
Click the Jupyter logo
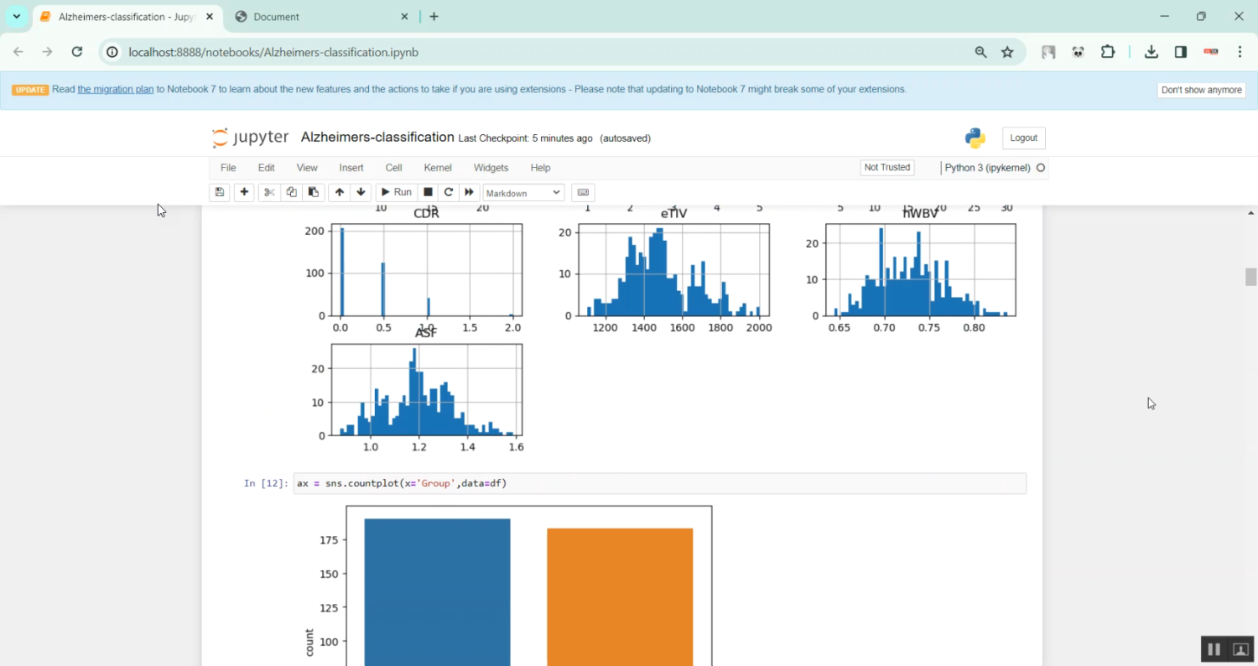pyautogui.click(x=250, y=137)
